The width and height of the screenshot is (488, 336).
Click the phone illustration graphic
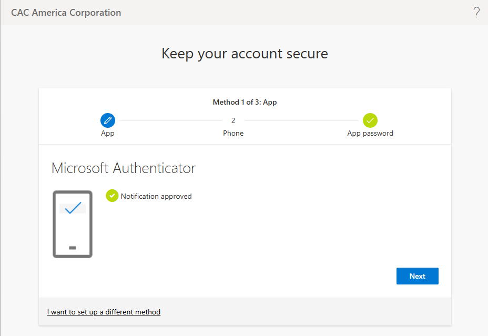73,225
